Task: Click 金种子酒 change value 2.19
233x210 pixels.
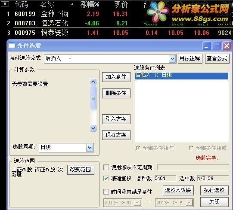Action: tap(93, 14)
